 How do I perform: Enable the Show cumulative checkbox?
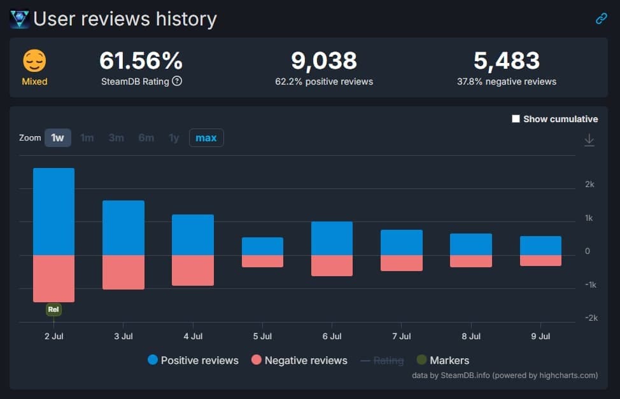(516, 119)
